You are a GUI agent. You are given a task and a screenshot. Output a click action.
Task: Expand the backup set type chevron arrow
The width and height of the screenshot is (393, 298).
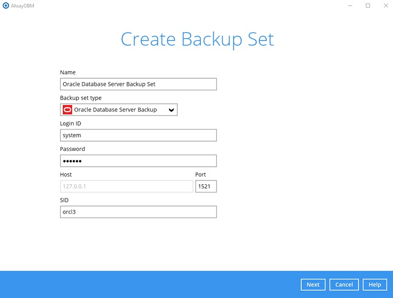click(x=171, y=110)
